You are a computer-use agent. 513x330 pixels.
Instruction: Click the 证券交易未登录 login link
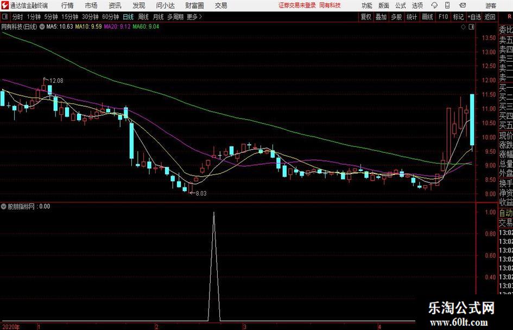tap(297, 5)
